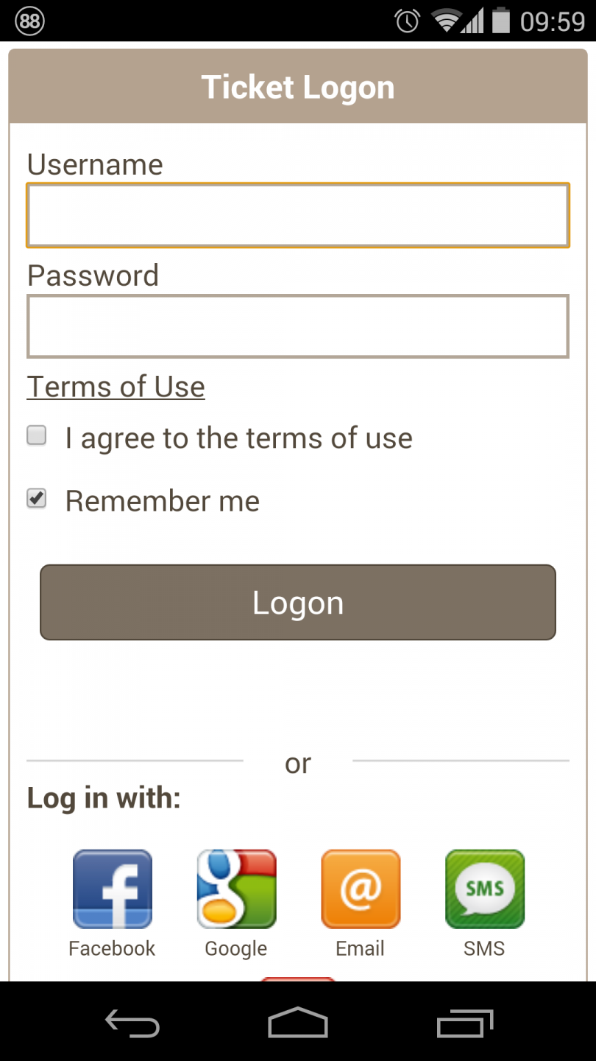Tap the partially visible red login icon
The width and height of the screenshot is (596, 1061).
pyautogui.click(x=298, y=979)
